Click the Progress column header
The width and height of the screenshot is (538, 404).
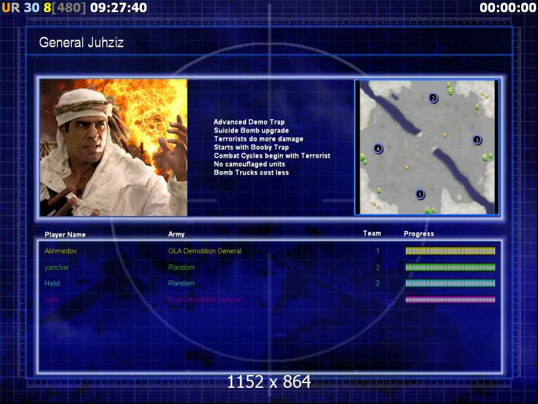(419, 234)
